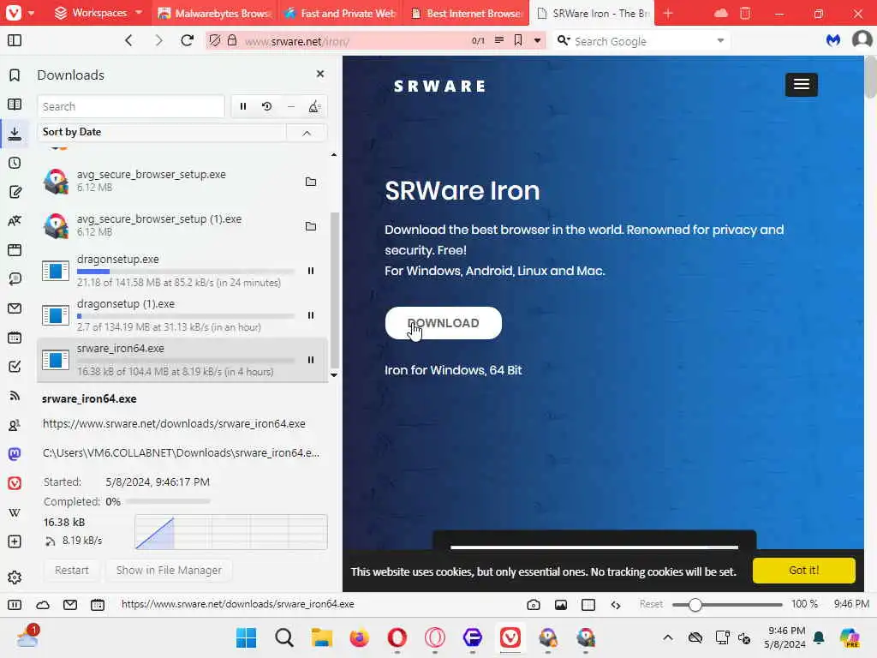Image resolution: width=877 pixels, height=658 pixels.
Task: Open the Window panel icon
Action: [x=15, y=250]
